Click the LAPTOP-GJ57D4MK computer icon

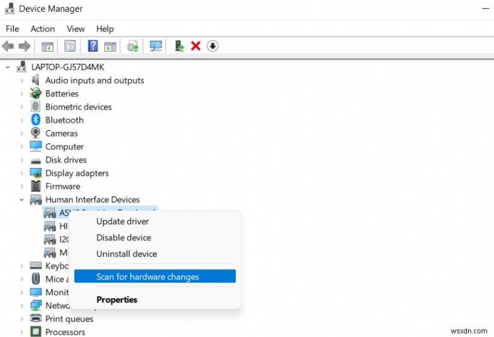pos(22,67)
